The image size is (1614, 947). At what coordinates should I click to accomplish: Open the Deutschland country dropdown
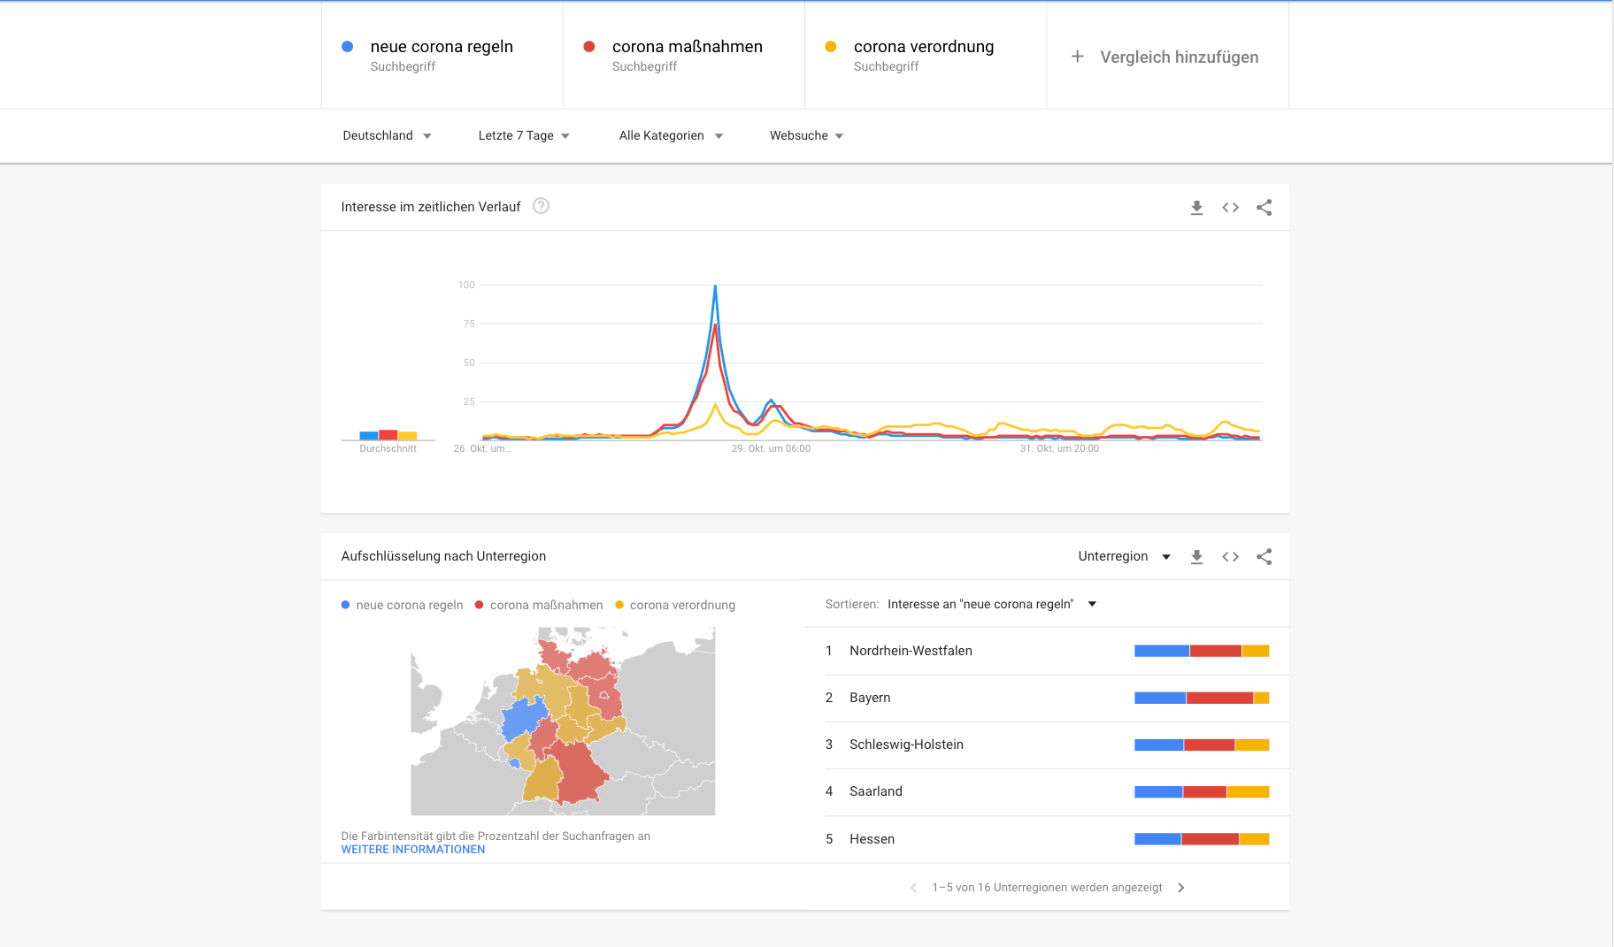tap(387, 135)
